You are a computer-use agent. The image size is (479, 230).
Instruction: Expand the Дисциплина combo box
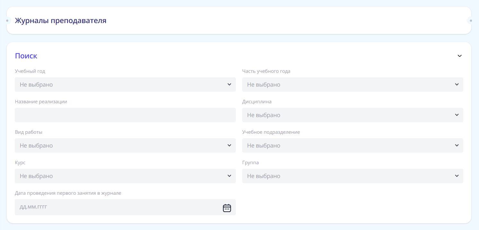[x=352, y=115]
